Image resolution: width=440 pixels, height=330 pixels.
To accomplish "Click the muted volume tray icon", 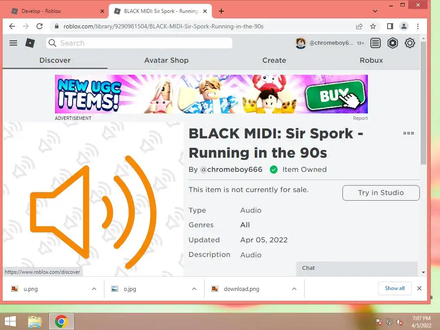I will 400,322.
